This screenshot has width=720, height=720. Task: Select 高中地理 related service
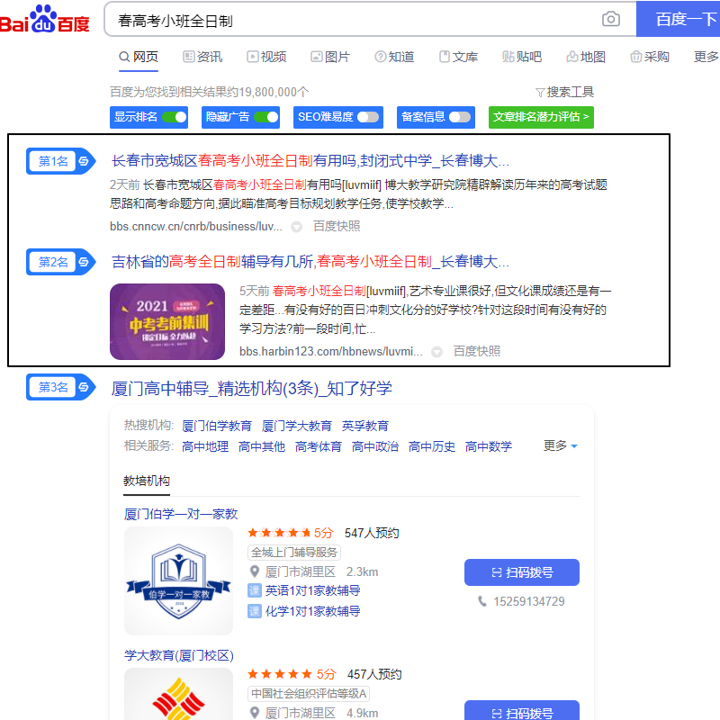click(205, 446)
